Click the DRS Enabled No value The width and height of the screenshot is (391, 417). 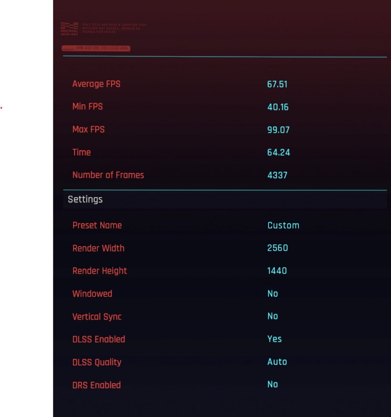pos(272,384)
